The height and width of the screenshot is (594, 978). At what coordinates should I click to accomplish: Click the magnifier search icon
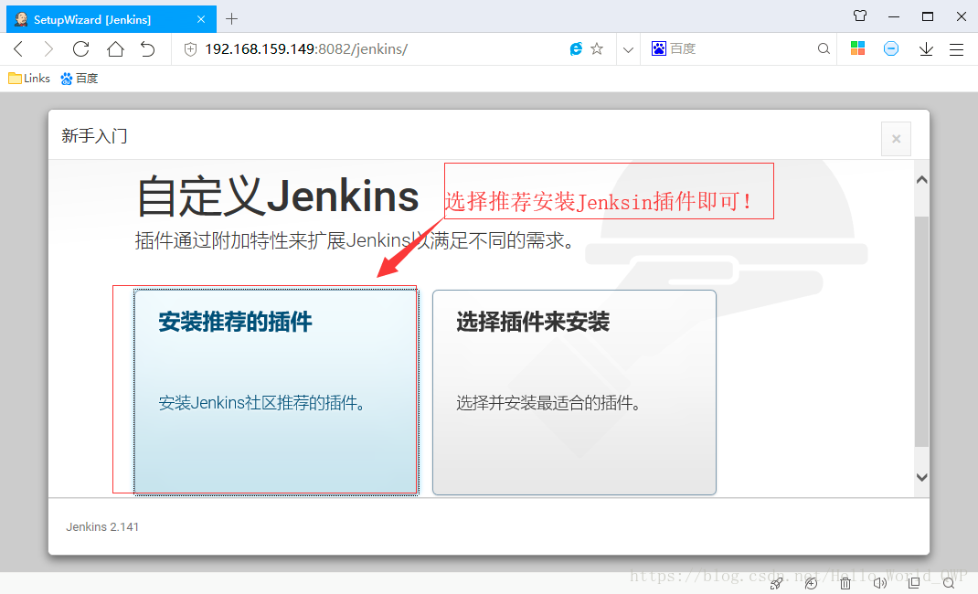click(824, 48)
